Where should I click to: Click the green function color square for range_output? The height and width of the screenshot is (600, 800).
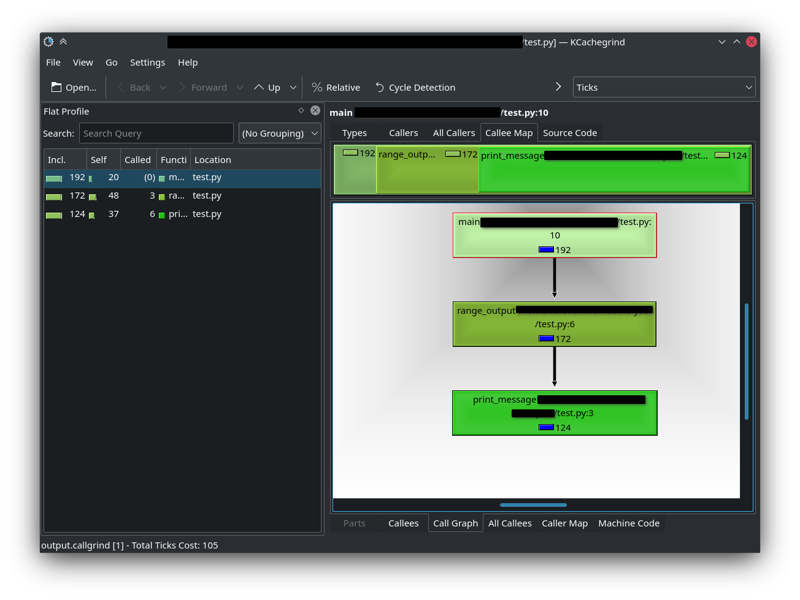pos(162,197)
